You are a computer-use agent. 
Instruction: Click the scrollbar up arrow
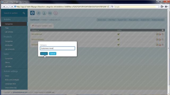(168, 10)
